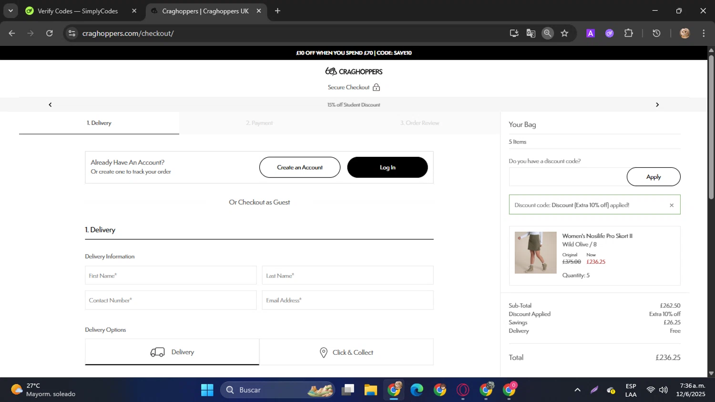Open the purple A extension
Viewport: 715px width, 402px height.
(x=591, y=33)
